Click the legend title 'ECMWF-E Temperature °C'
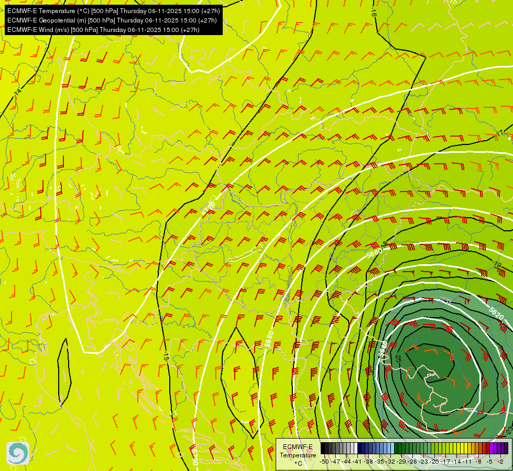The image size is (513, 471). (x=298, y=455)
